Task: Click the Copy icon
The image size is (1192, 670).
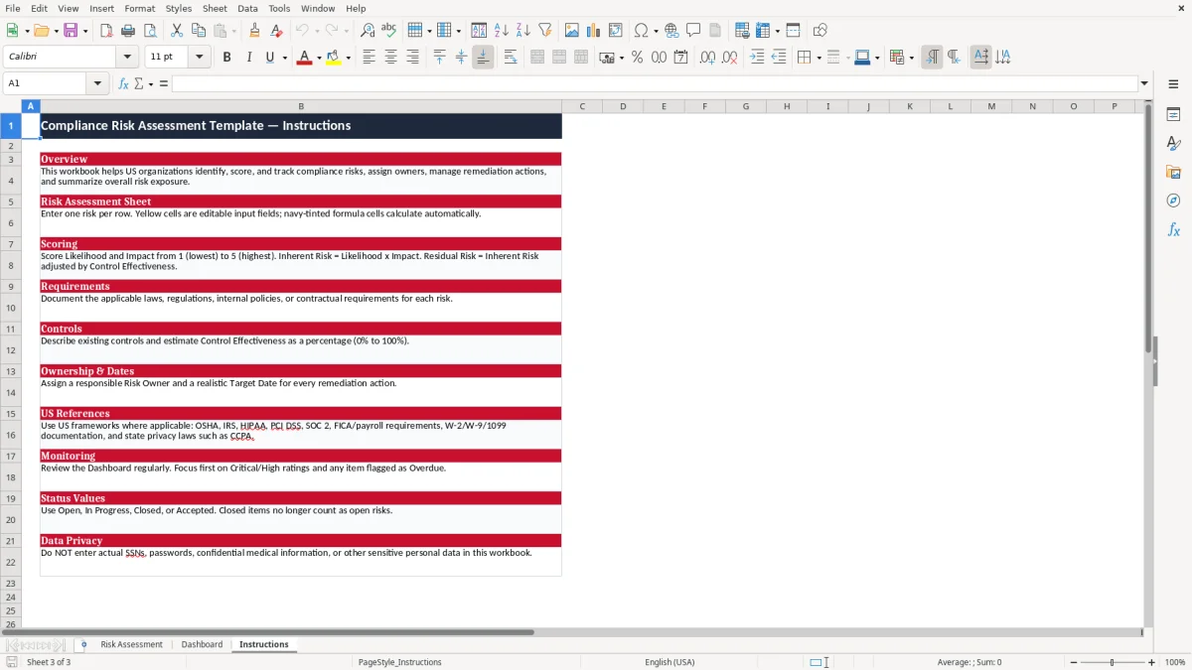Action: [199, 31]
